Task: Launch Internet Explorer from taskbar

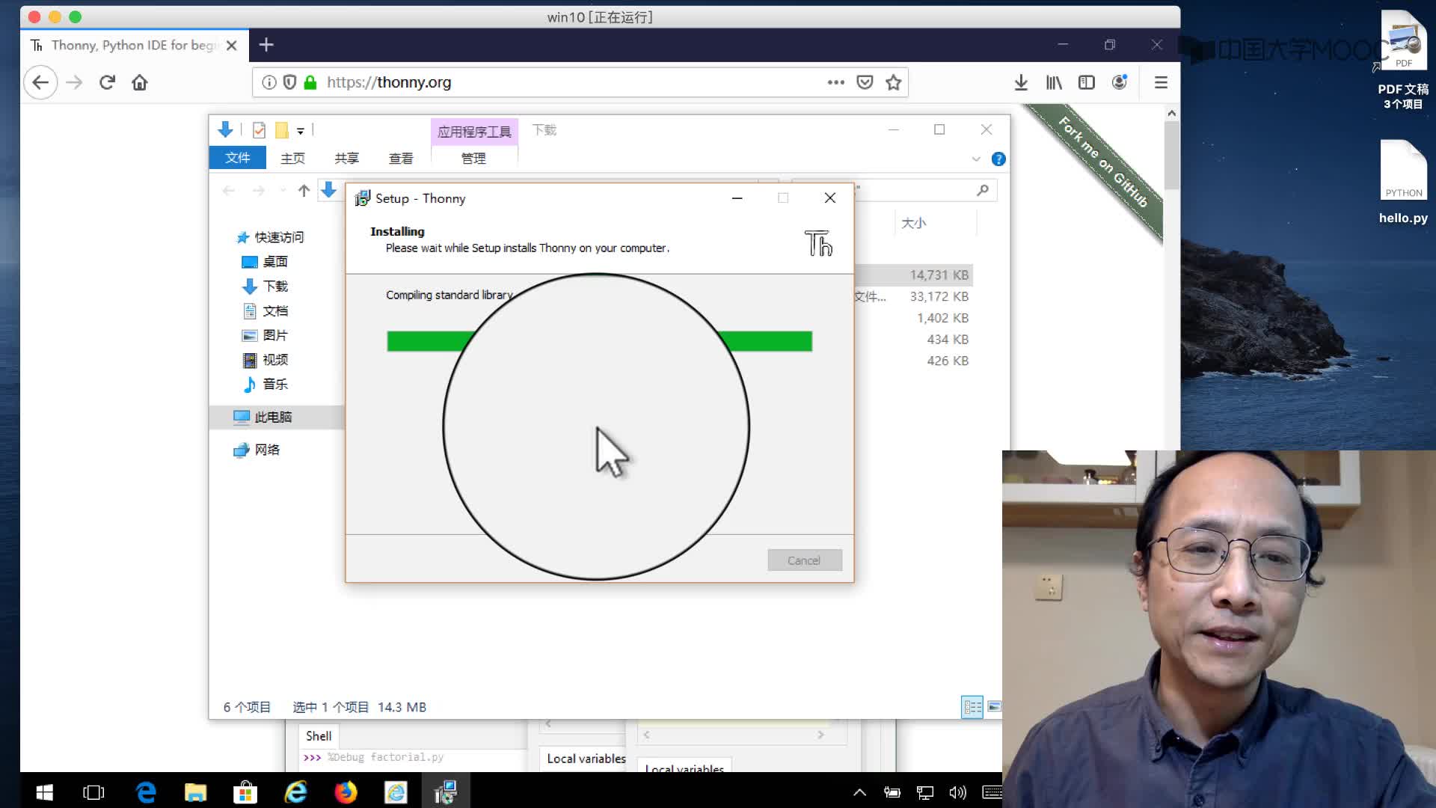Action: pos(296,792)
